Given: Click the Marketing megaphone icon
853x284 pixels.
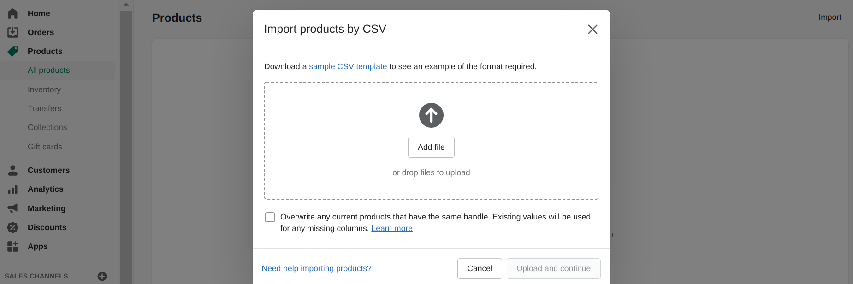Looking at the screenshot, I should [13, 208].
